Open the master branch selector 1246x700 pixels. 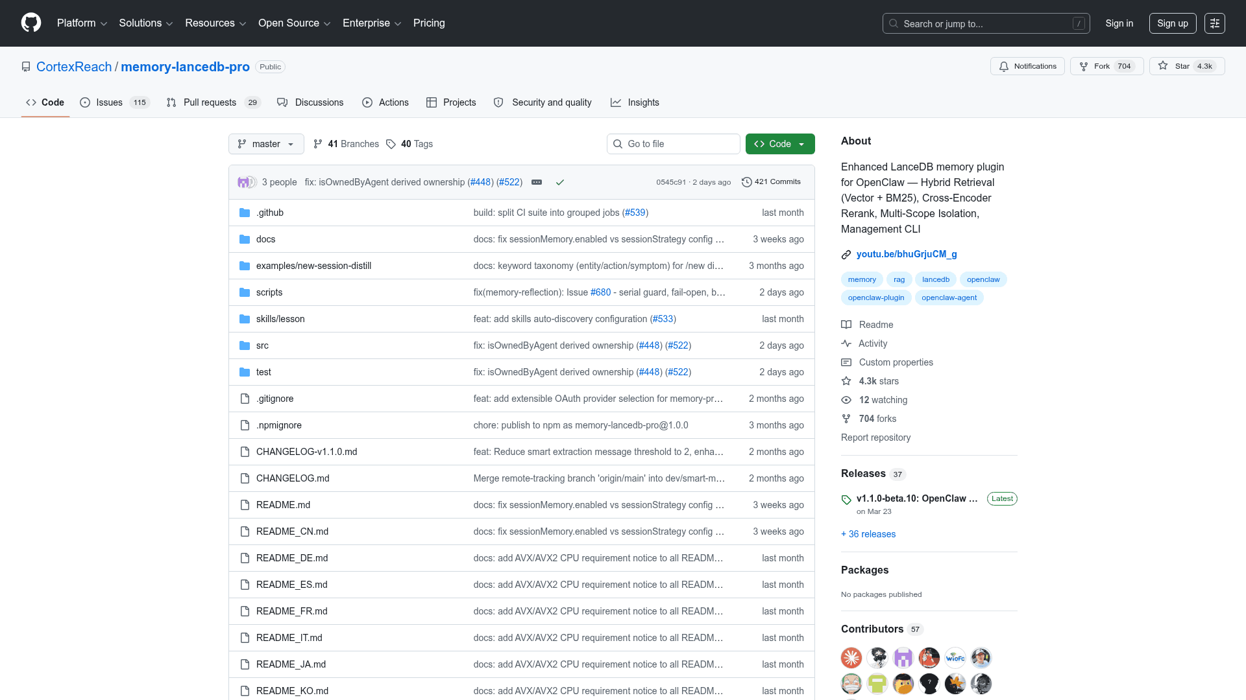point(266,144)
